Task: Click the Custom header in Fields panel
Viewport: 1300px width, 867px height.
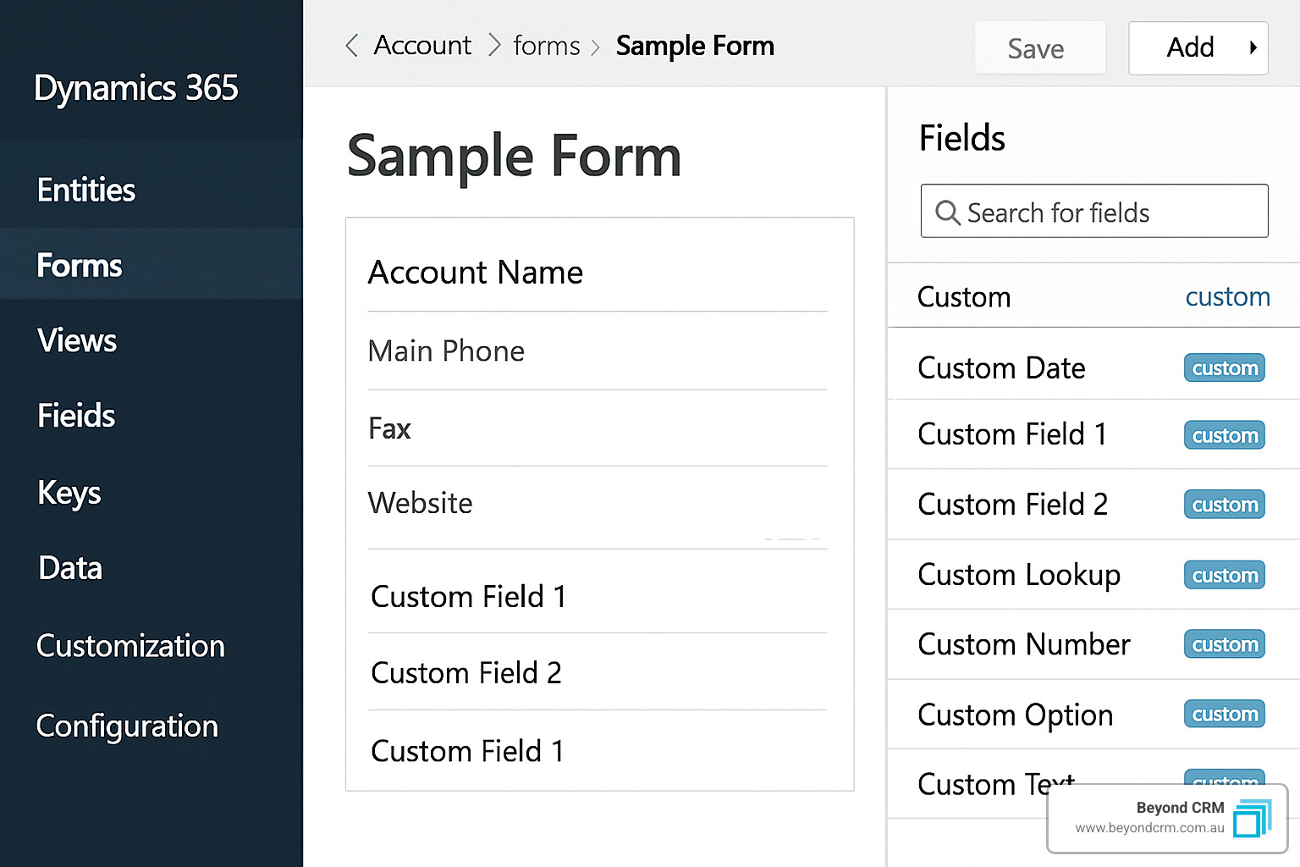Action: pos(964,297)
